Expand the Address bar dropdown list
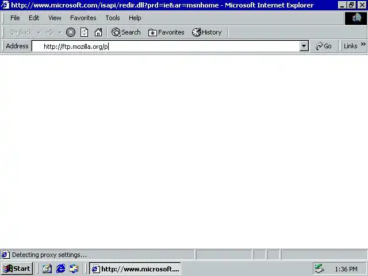Screen dimensions: 368x276 (304, 46)
